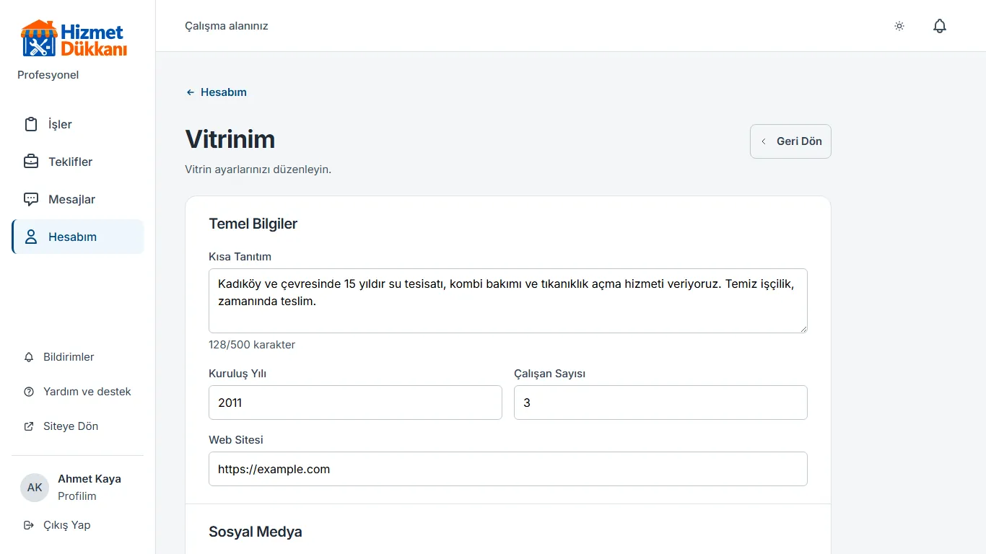Click the Kuruluş Yılı input field

355,403
